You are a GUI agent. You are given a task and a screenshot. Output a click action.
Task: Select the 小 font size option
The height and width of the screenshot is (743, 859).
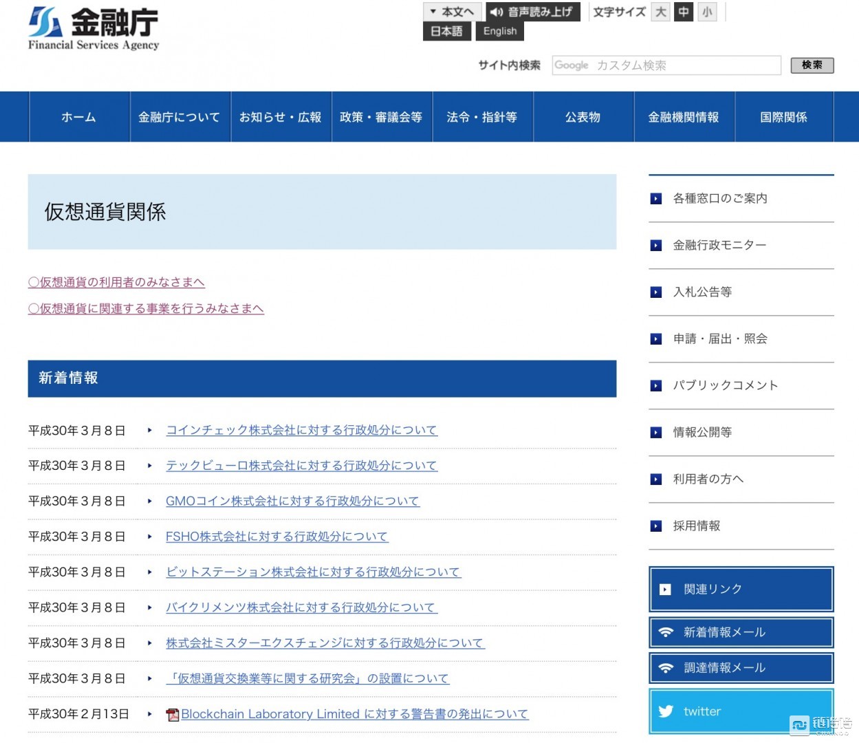point(707,12)
